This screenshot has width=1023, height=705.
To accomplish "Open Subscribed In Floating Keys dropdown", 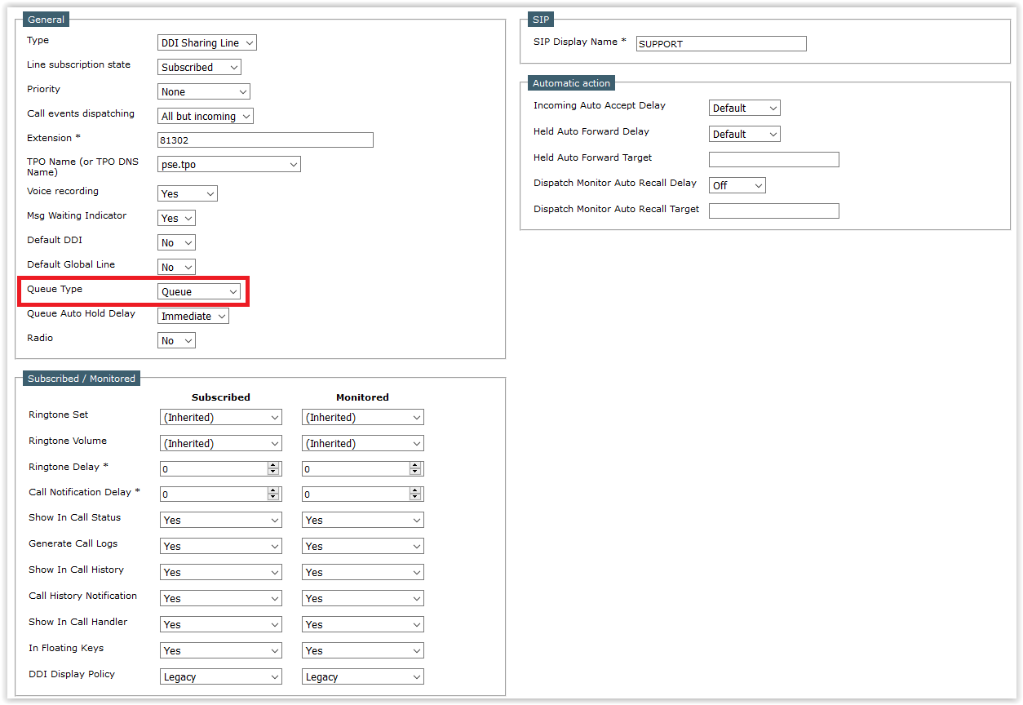I will click(221, 651).
